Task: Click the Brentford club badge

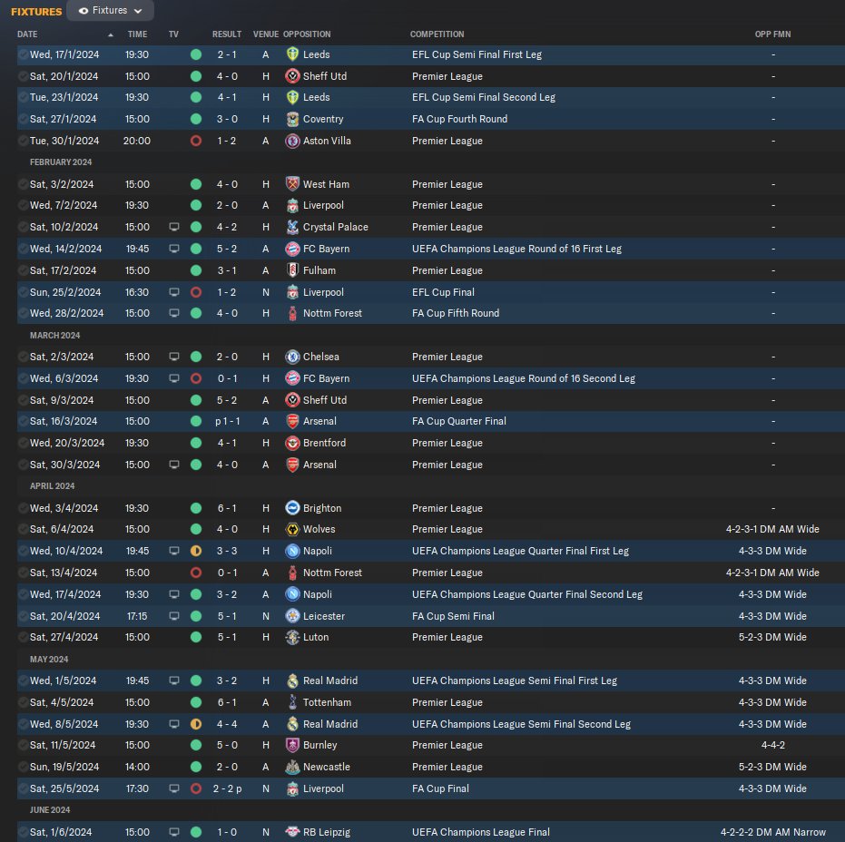Action: [x=292, y=443]
